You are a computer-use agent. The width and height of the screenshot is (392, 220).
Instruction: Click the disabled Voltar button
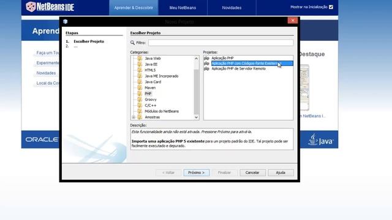point(168,172)
